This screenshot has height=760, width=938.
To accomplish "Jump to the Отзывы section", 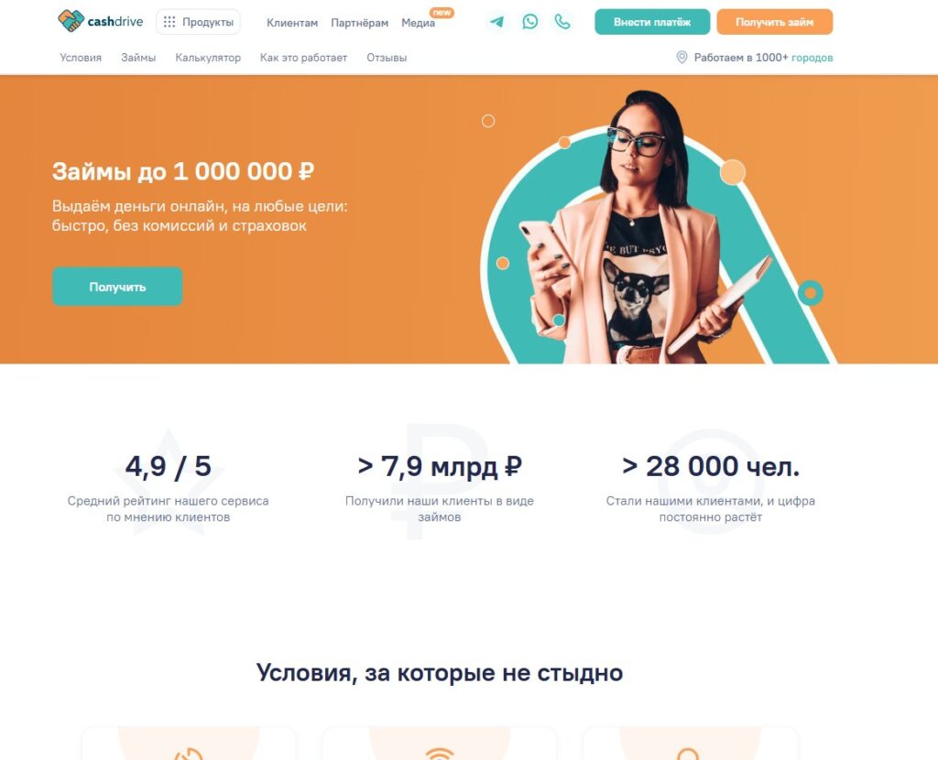I will pos(387,58).
